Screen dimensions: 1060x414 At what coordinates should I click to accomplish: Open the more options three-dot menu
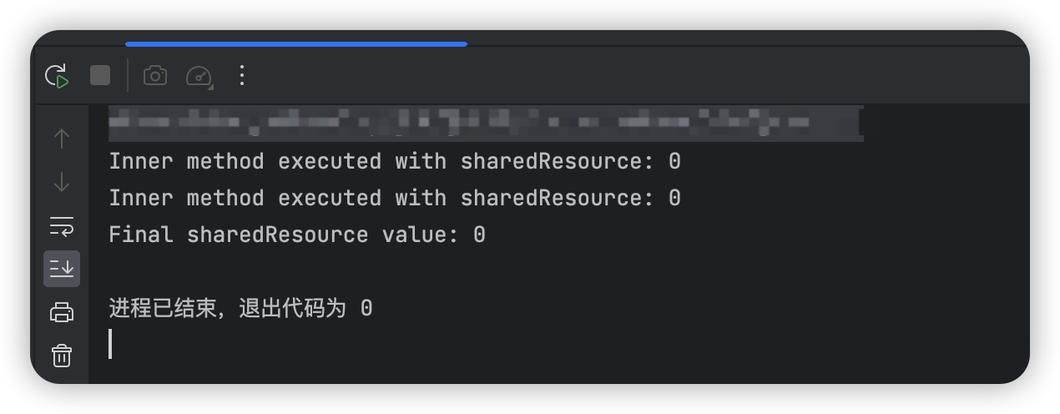click(x=242, y=76)
